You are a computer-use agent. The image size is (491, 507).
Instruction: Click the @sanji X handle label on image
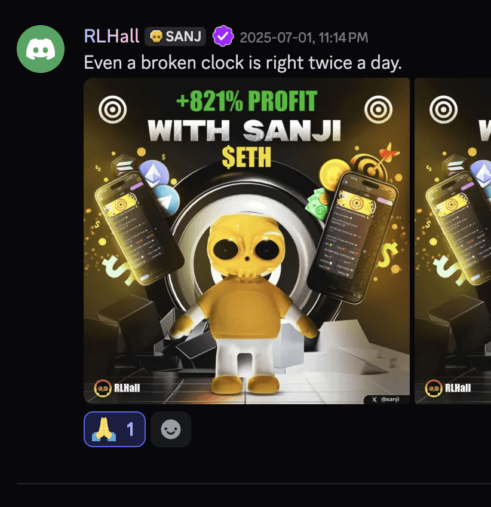pos(386,399)
